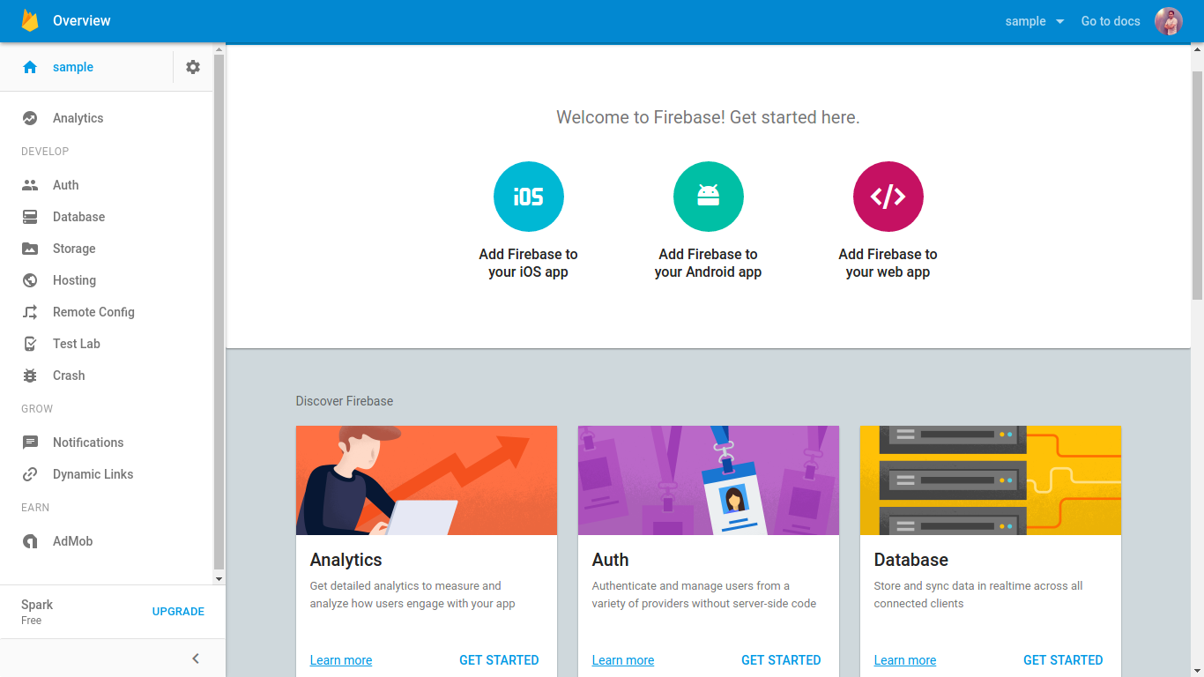The height and width of the screenshot is (677, 1204).
Task: Click GET STARTED on Analytics card
Action: coord(499,660)
